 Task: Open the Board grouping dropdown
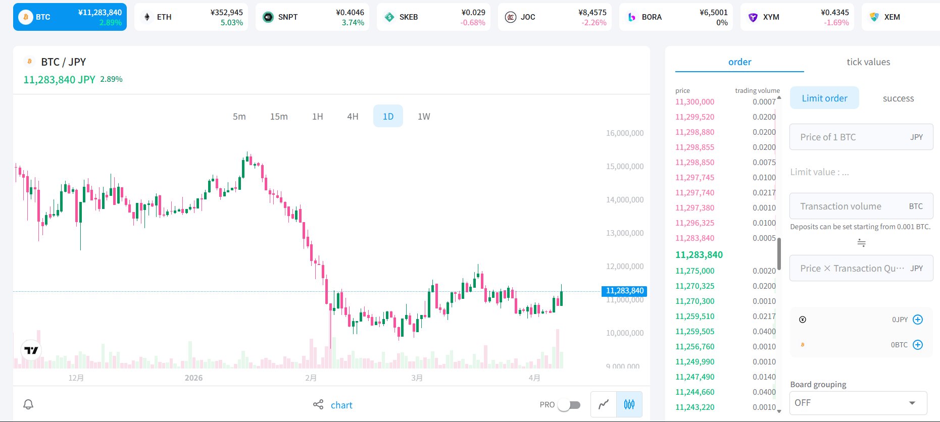click(x=858, y=403)
